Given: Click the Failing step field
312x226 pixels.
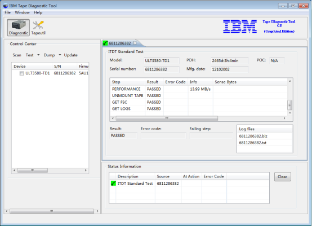Looking at the screenshot, I should [x=211, y=136].
